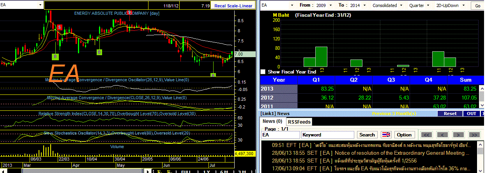Click the red S sell marker near 22/03
The image size is (486, 173).
(x=59, y=27)
